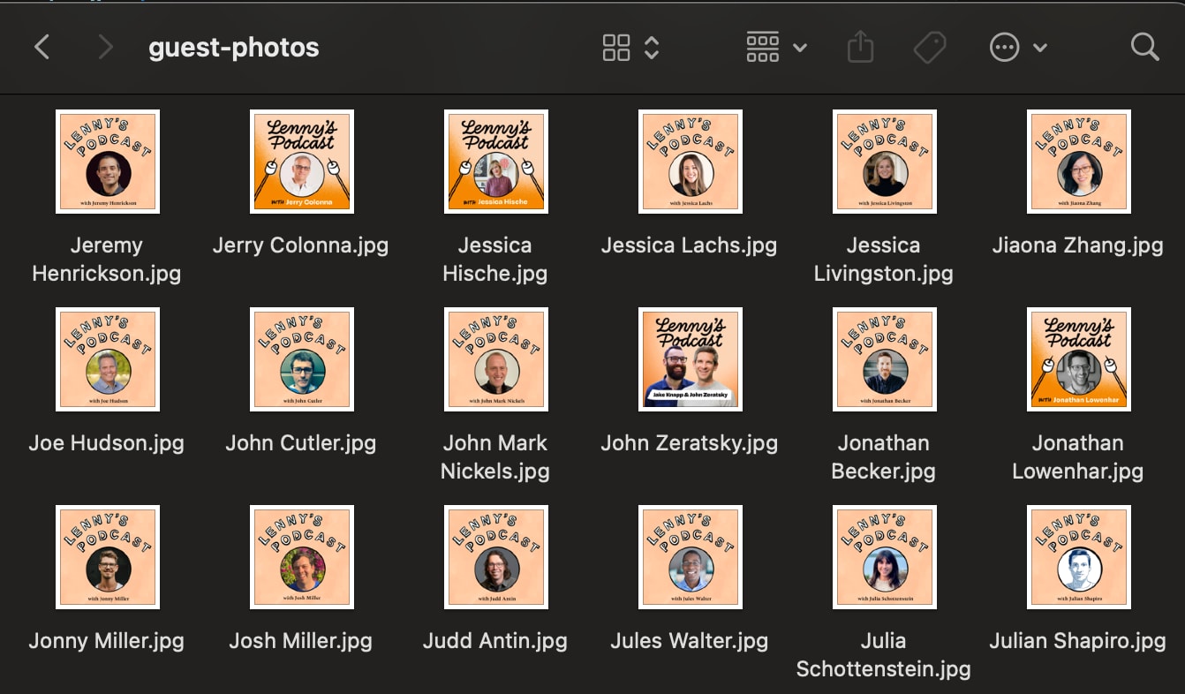The width and height of the screenshot is (1185, 694).
Task: Select Joe Hudson thumbnail
Action: pos(108,359)
